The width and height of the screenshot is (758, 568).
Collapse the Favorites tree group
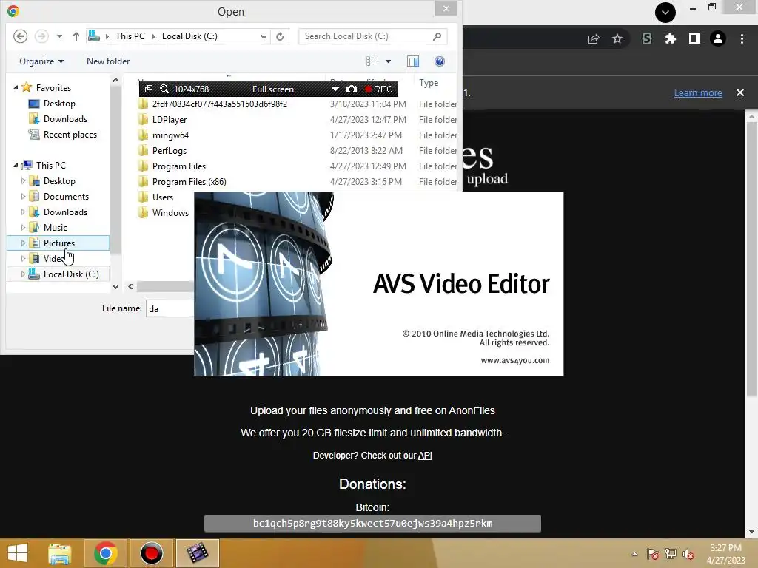point(16,88)
